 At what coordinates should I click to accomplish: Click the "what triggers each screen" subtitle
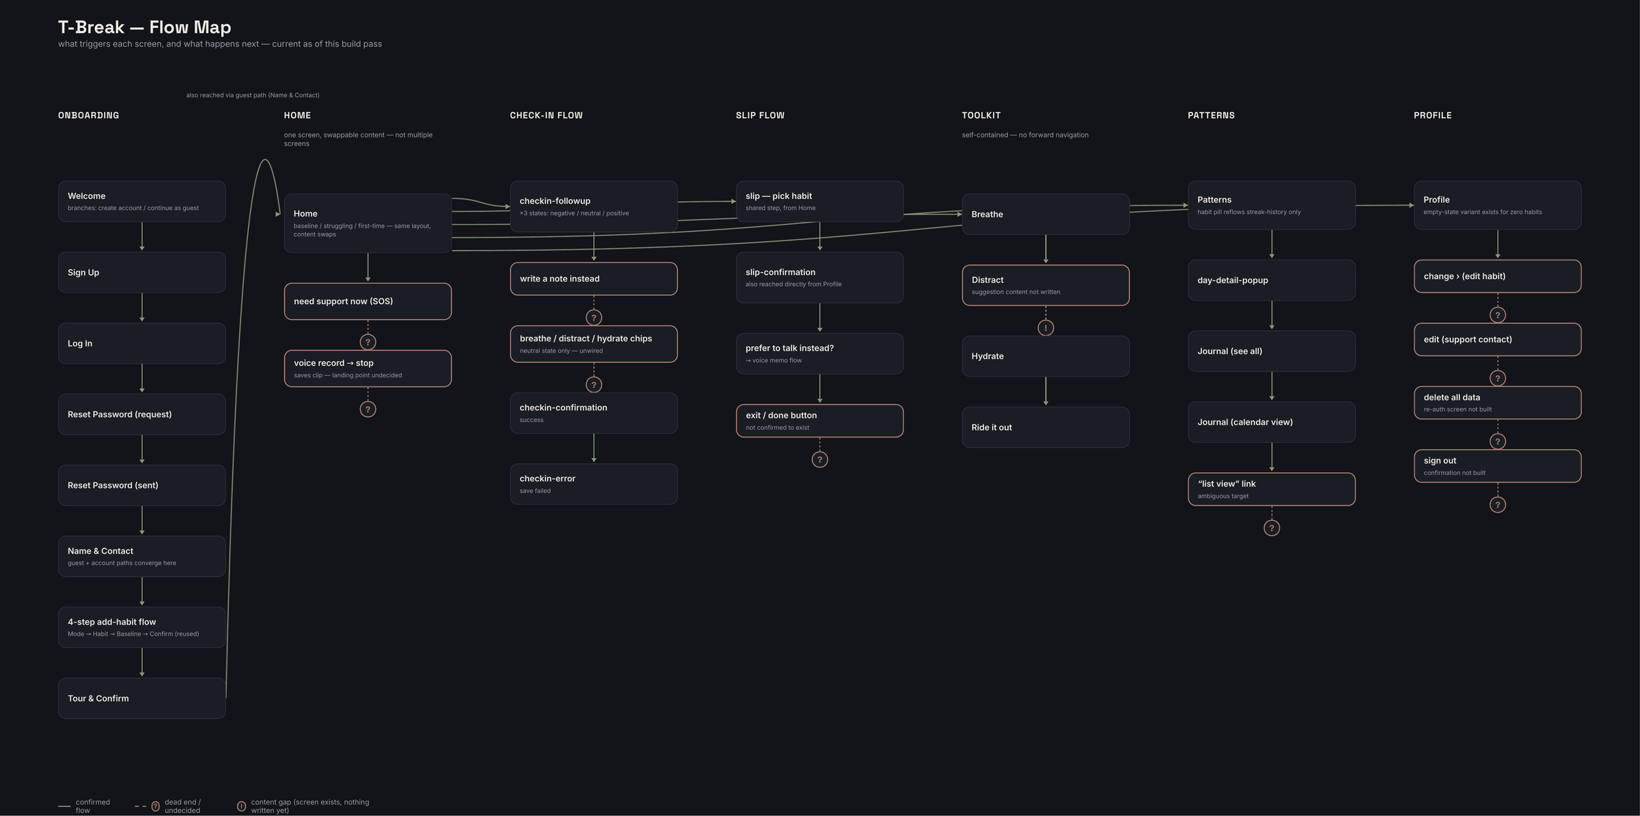220,44
